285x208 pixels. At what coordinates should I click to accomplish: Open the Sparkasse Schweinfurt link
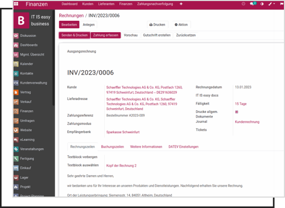(123, 132)
